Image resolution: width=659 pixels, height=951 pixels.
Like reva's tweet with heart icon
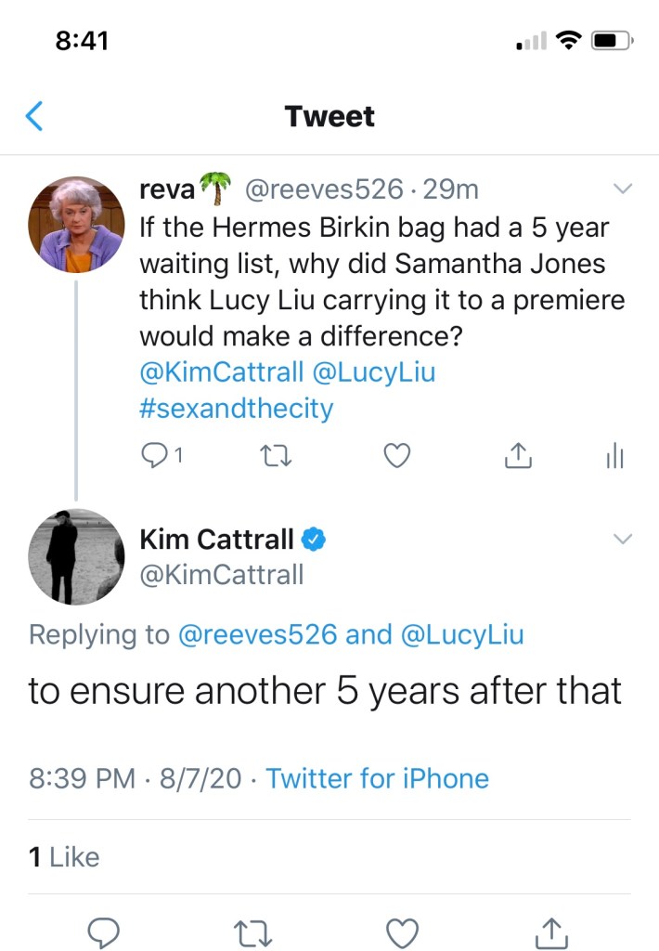397,456
